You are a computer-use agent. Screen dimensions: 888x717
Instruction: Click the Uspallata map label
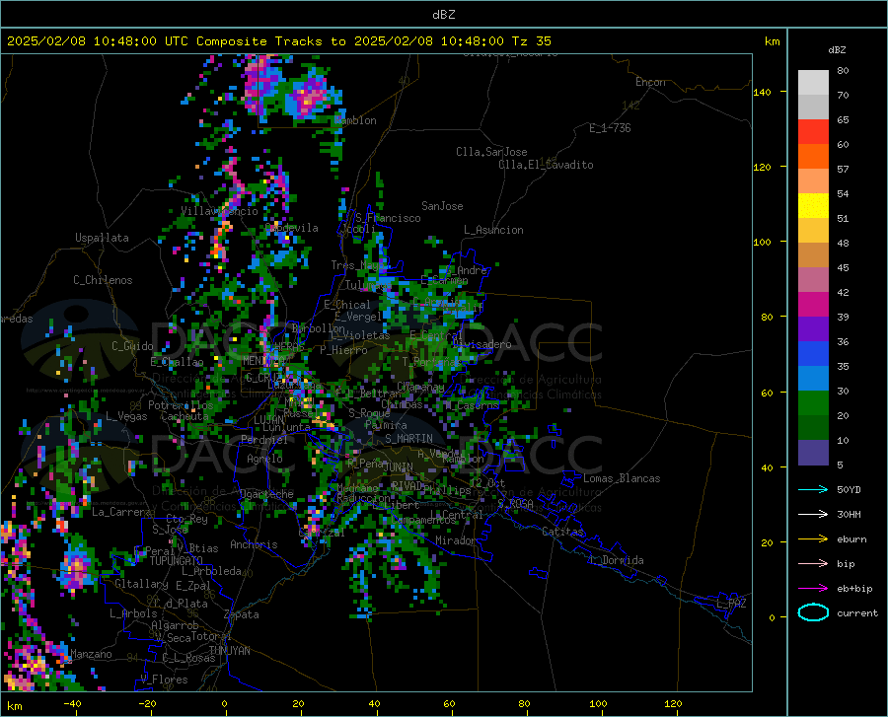tap(102, 238)
